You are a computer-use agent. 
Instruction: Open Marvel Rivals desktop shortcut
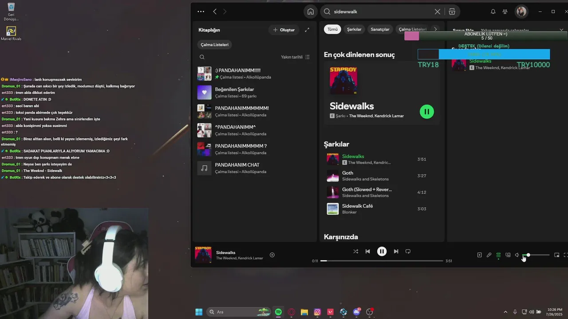(x=11, y=34)
